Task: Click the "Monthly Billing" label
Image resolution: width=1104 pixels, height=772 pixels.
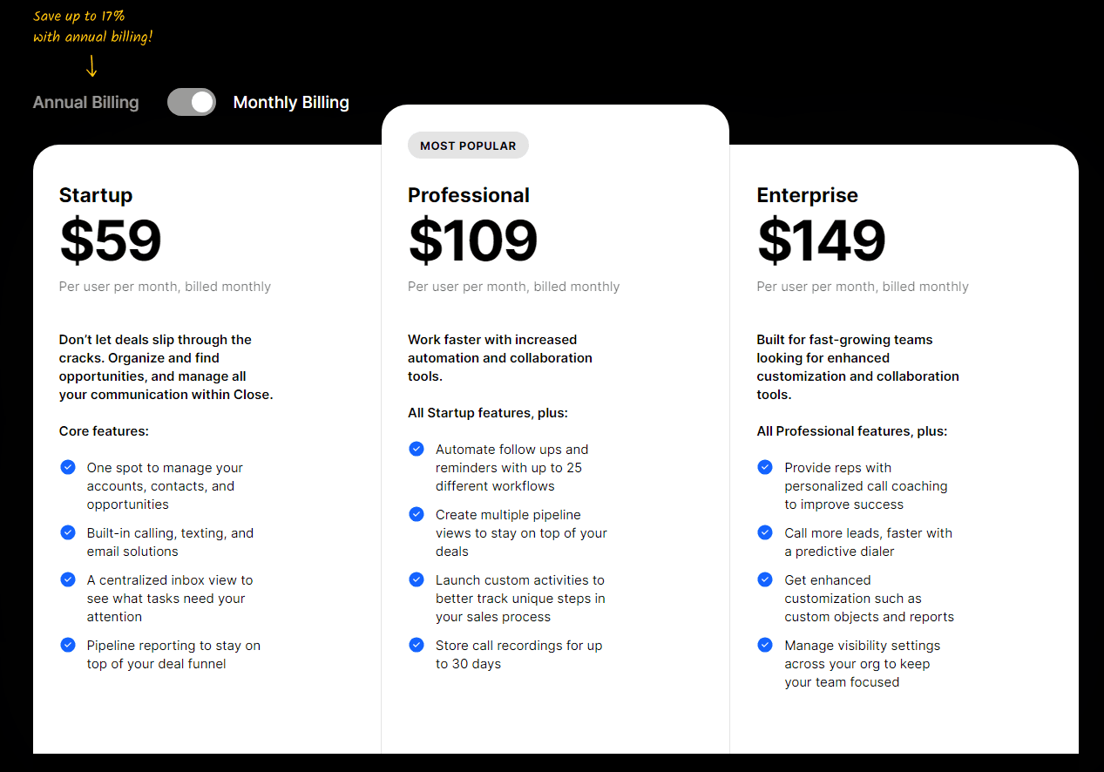Action: coord(290,102)
